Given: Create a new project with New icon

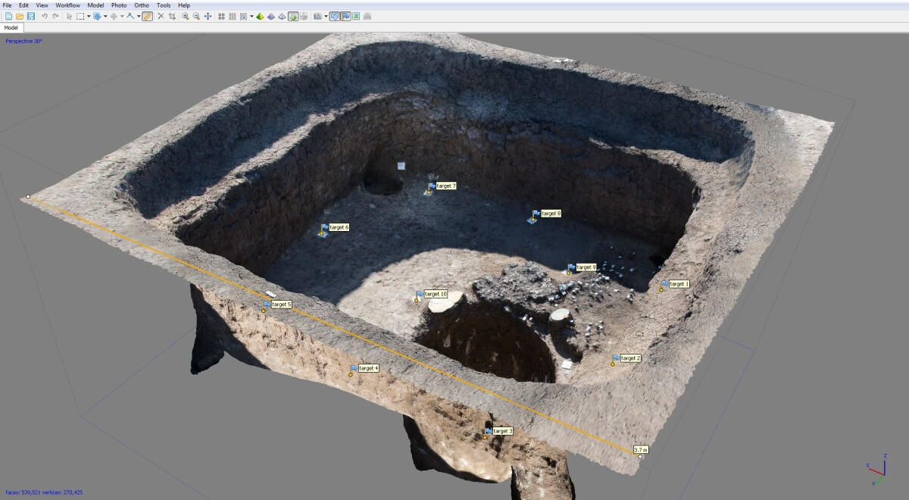Looking at the screenshot, I should pyautogui.click(x=8, y=16).
